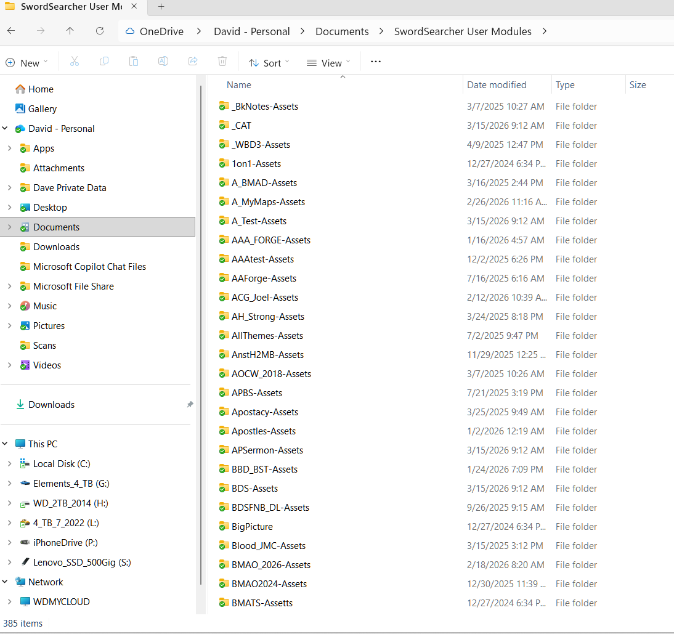Select the BMATS-Assetts folder
The height and width of the screenshot is (634, 674).
[262, 603]
